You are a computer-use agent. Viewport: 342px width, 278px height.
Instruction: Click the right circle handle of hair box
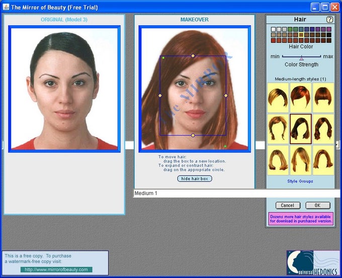pyautogui.click(x=226, y=96)
